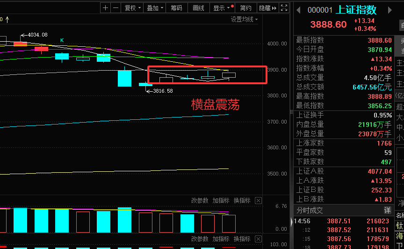Open 设置均线 dropdown
Image resolution: width=404 pixels, height=249 pixels.
coord(244,19)
